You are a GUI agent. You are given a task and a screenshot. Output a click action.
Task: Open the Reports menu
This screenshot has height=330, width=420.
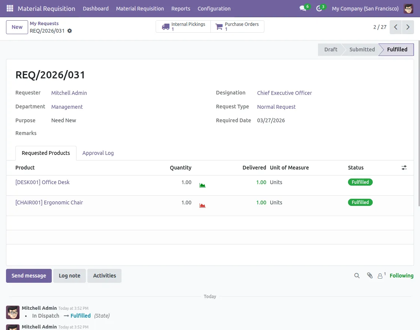coord(181,9)
